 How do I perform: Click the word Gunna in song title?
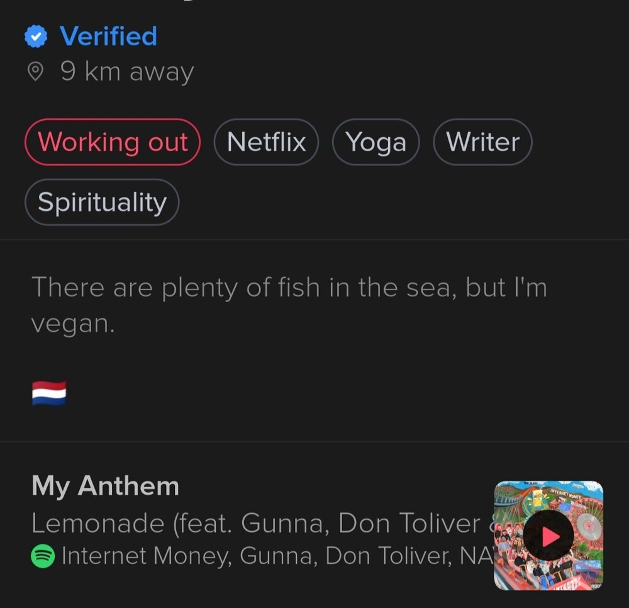pos(285,523)
